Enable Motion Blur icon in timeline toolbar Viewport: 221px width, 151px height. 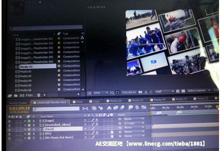pos(122,108)
